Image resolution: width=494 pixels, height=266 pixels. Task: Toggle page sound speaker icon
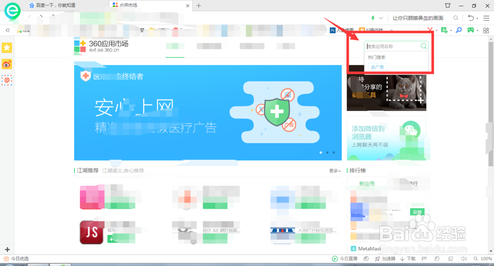coord(464,259)
